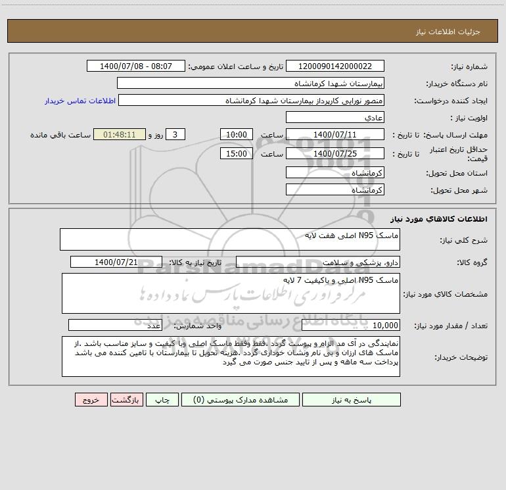Image resolution: width=506 pixels, height=490 pixels.
Task: Click the label توضیحات خریدار
Action: [x=461, y=358]
